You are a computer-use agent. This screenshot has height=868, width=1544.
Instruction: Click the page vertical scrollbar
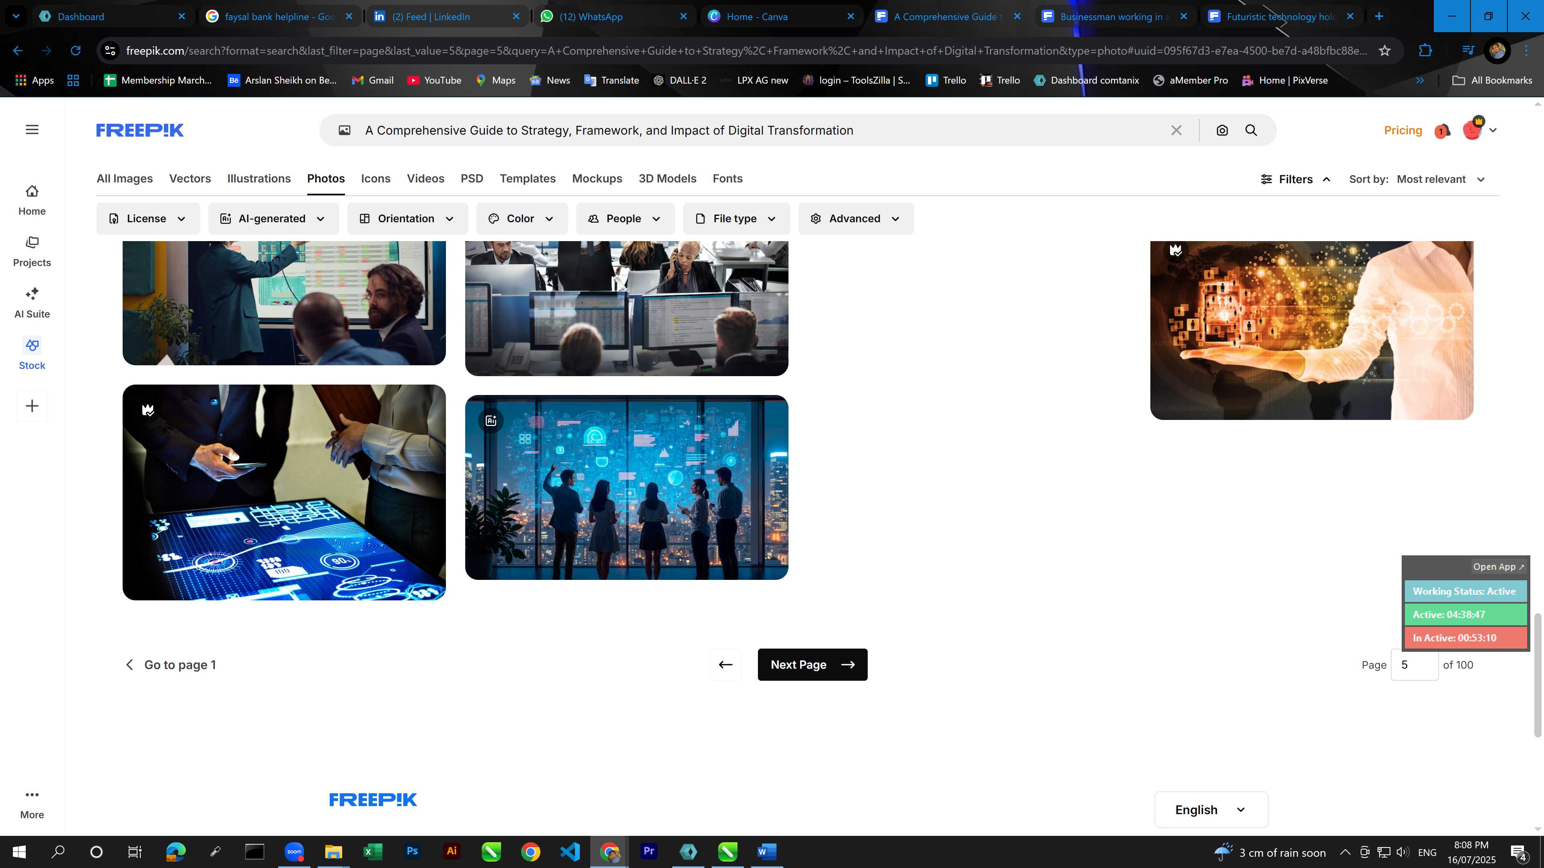coord(1538,676)
